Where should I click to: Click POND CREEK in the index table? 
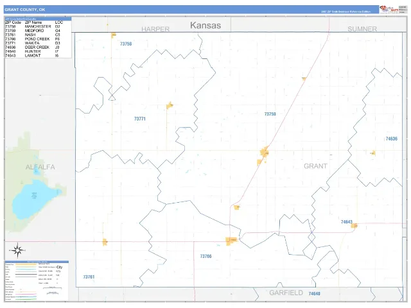coord(37,39)
